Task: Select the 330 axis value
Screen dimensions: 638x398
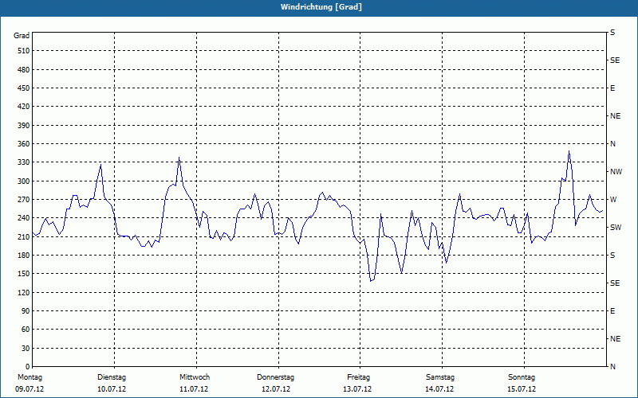Action: pyautogui.click(x=24, y=162)
